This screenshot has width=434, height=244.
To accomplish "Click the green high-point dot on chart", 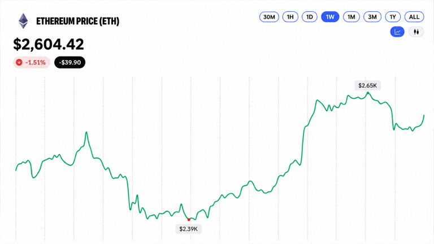I will (x=367, y=93).
